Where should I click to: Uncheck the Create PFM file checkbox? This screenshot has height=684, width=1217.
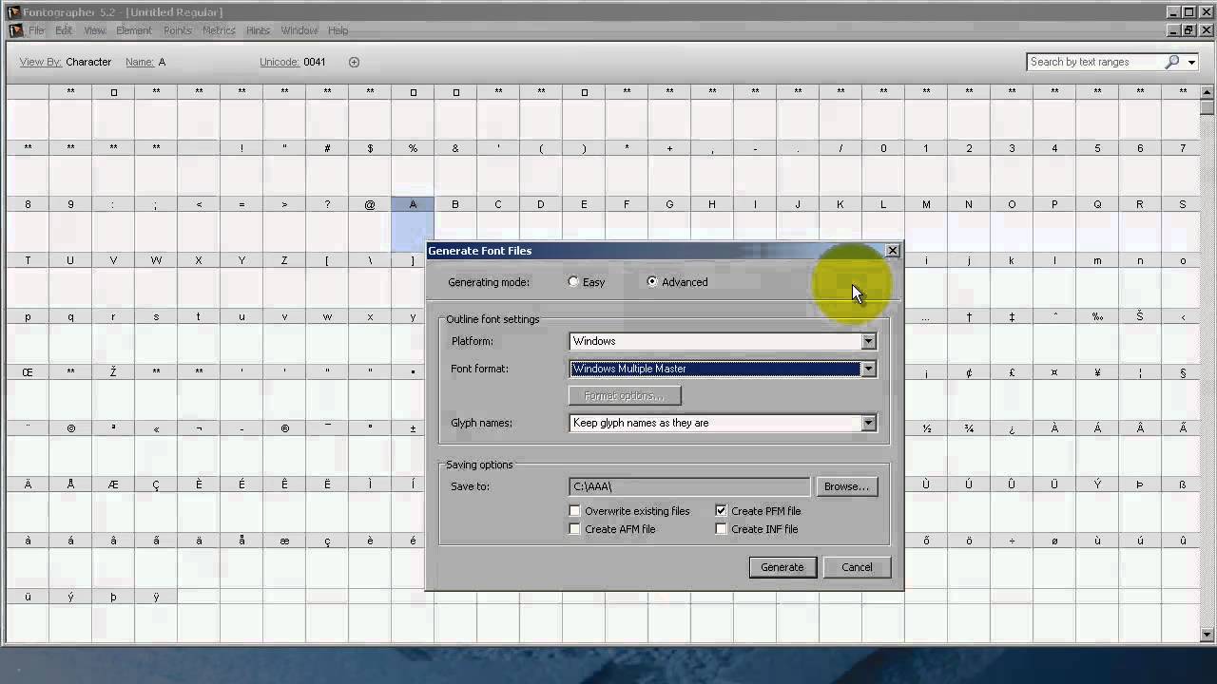[721, 511]
